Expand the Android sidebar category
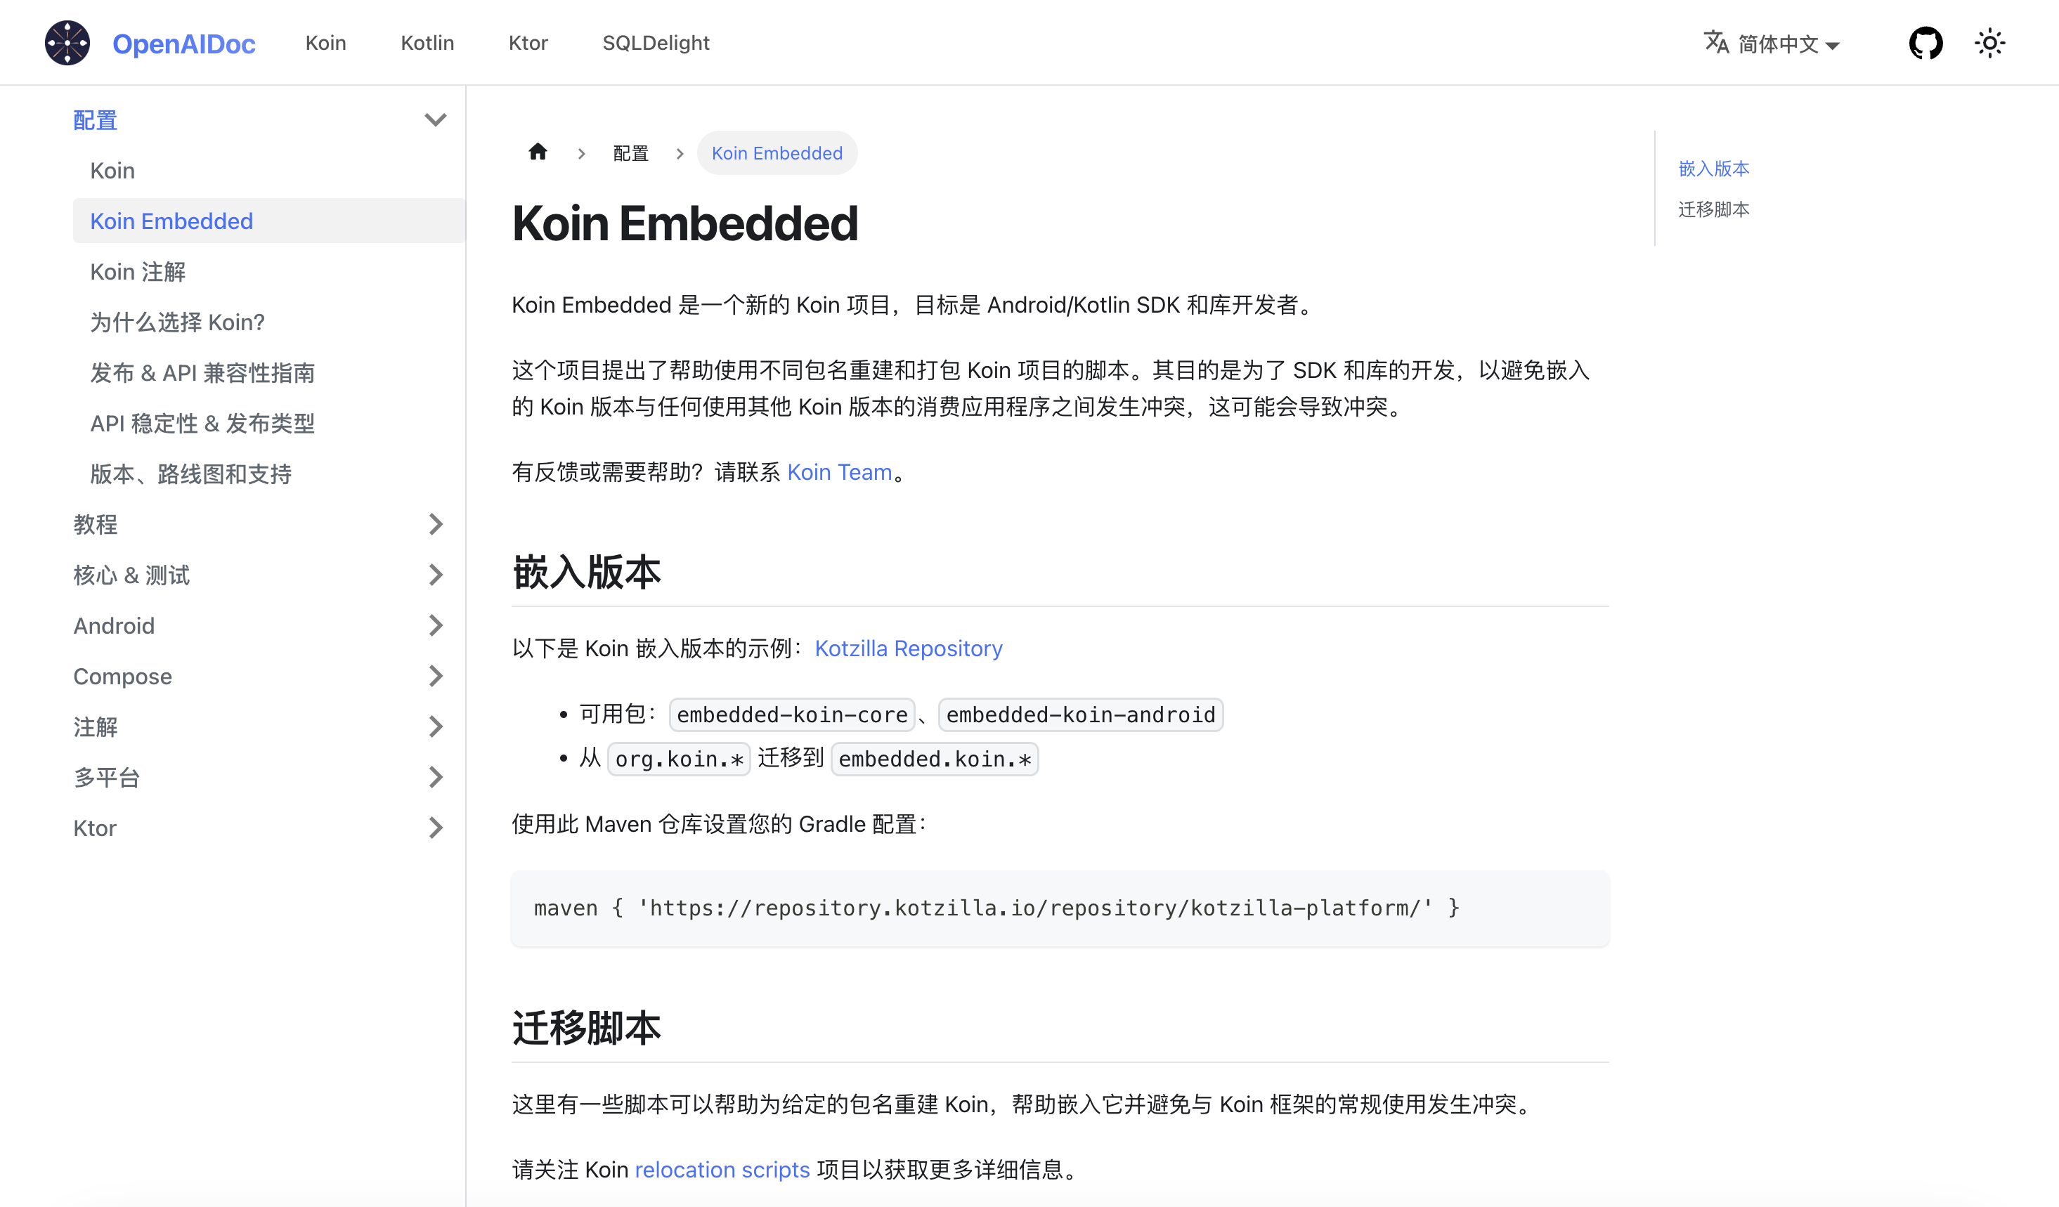Viewport: 2059px width, 1207px height. click(x=436, y=625)
